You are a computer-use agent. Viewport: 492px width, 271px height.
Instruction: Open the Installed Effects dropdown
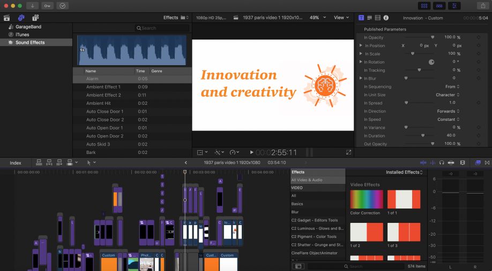404,172
